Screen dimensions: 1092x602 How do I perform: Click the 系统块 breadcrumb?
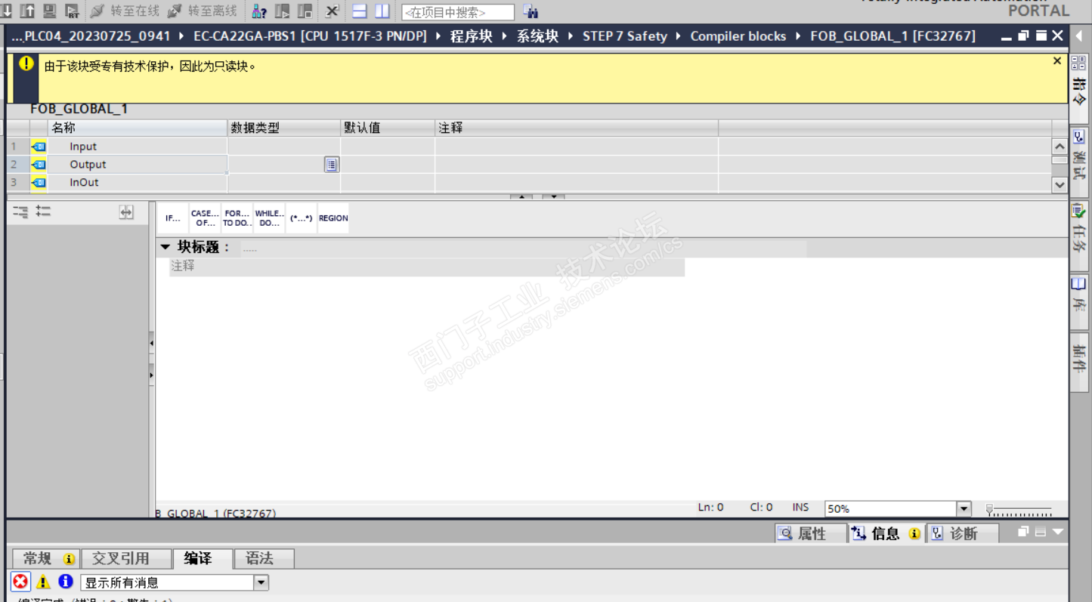pyautogui.click(x=537, y=36)
